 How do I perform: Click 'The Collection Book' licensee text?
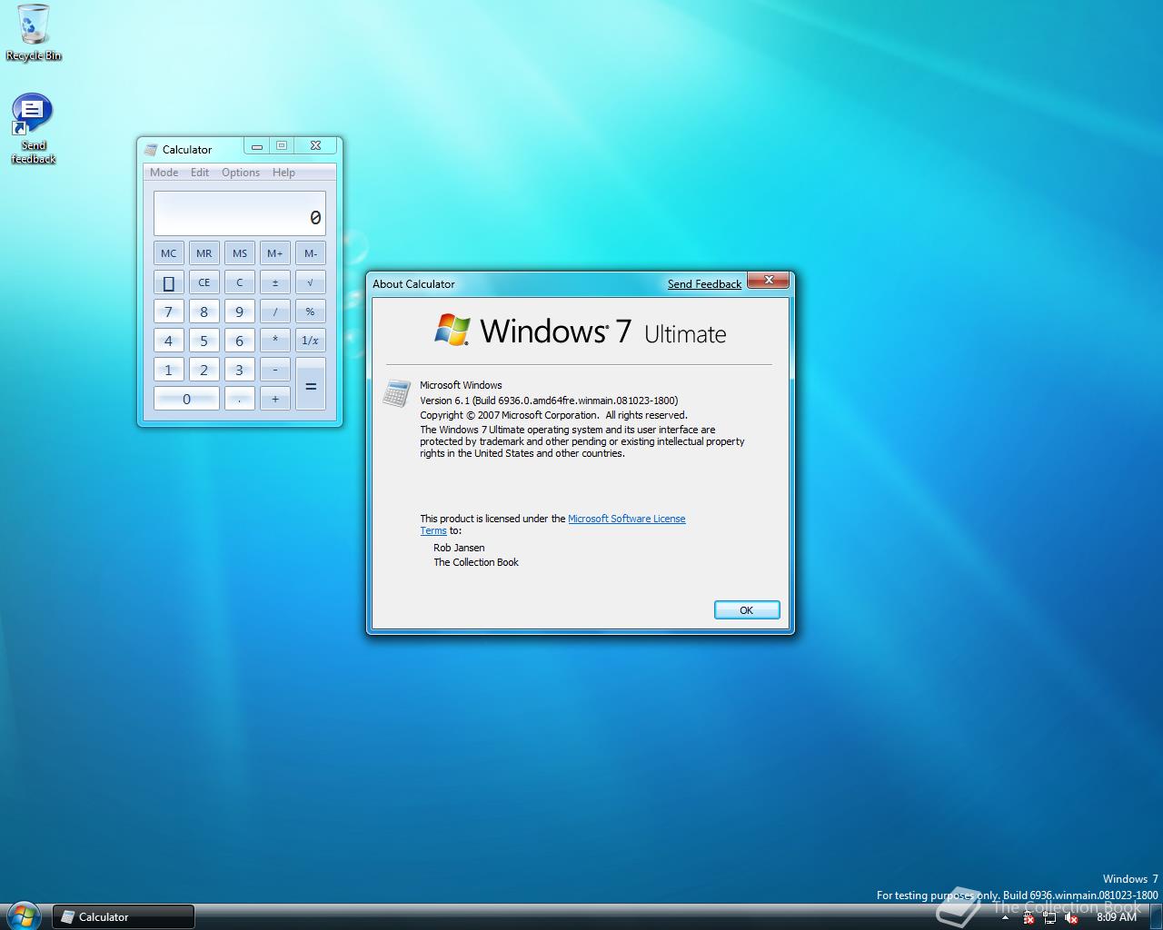pyautogui.click(x=476, y=562)
